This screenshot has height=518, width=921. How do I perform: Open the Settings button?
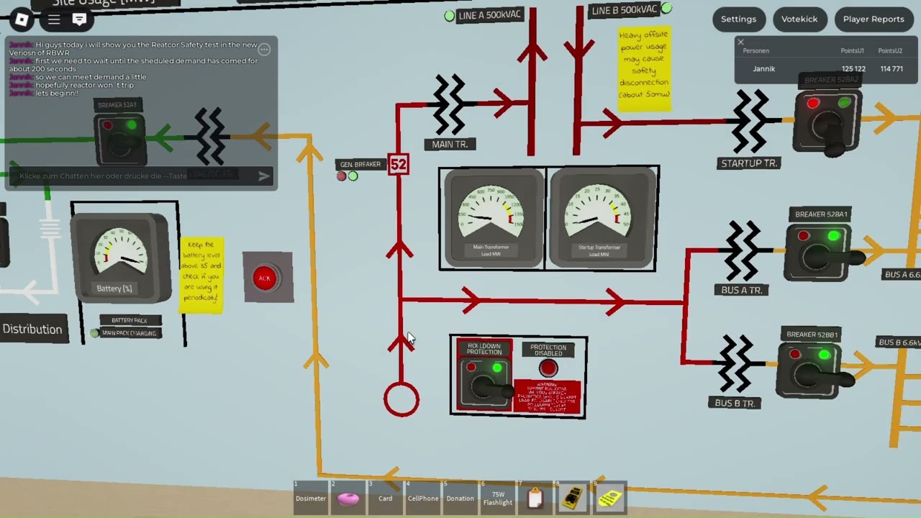coord(738,19)
